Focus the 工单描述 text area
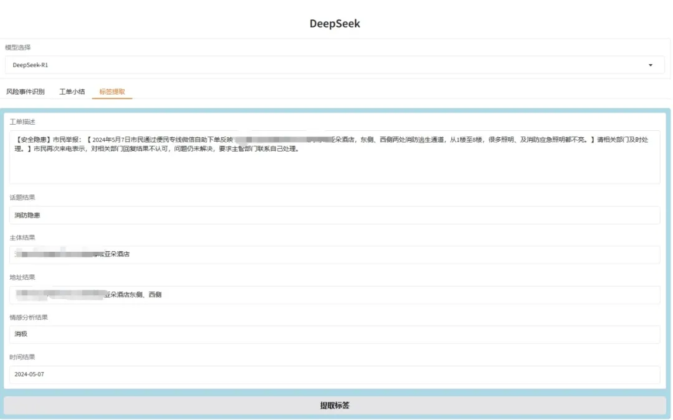 point(335,165)
